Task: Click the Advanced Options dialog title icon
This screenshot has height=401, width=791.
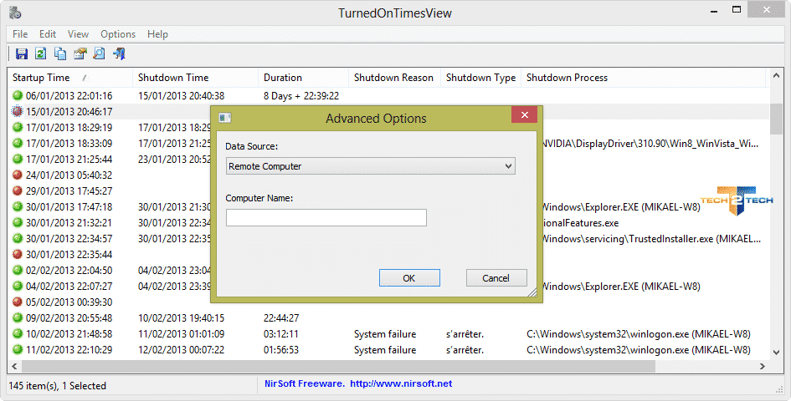Action: click(225, 118)
